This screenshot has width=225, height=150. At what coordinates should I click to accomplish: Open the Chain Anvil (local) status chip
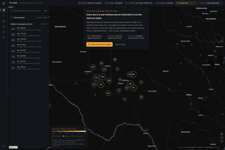coord(139,3)
